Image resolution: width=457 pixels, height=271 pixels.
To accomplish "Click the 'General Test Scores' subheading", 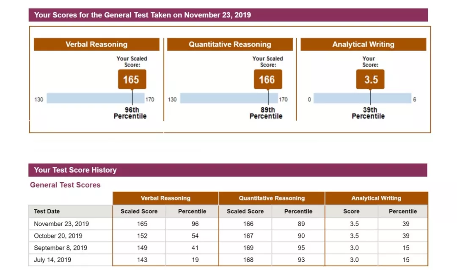I will [x=65, y=185].
